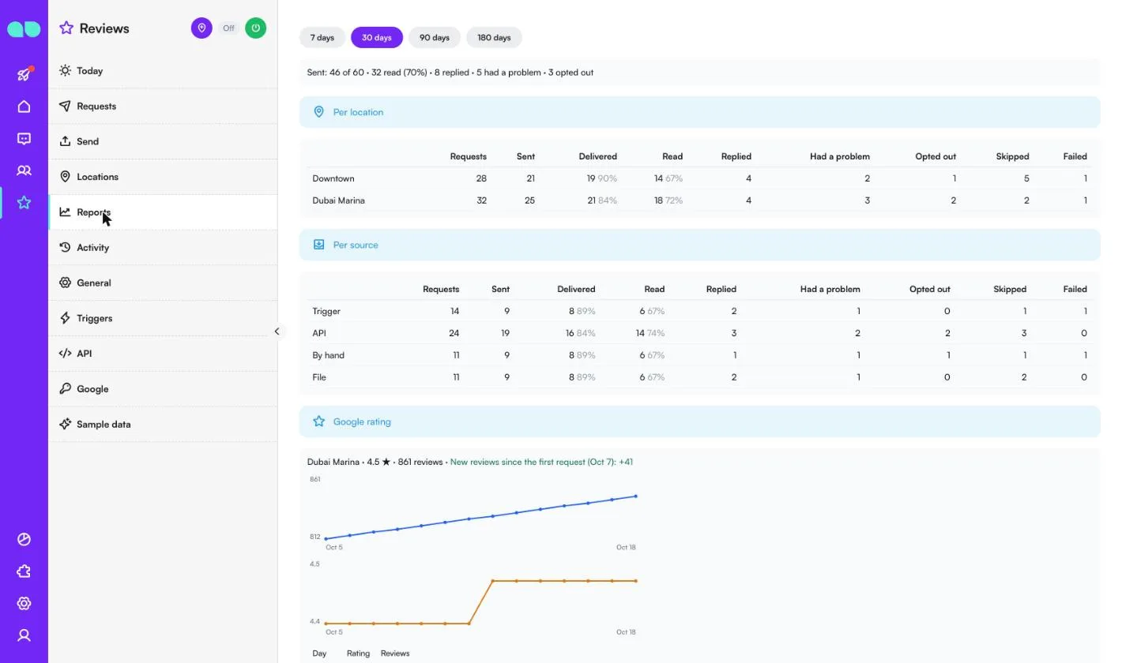Open the General settings item
This screenshot has width=1122, height=663.
click(163, 283)
